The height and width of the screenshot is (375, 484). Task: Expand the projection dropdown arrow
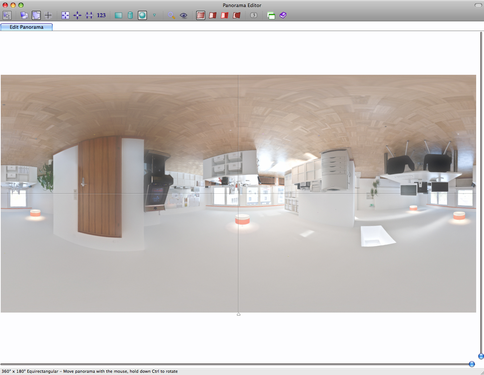[x=154, y=15]
